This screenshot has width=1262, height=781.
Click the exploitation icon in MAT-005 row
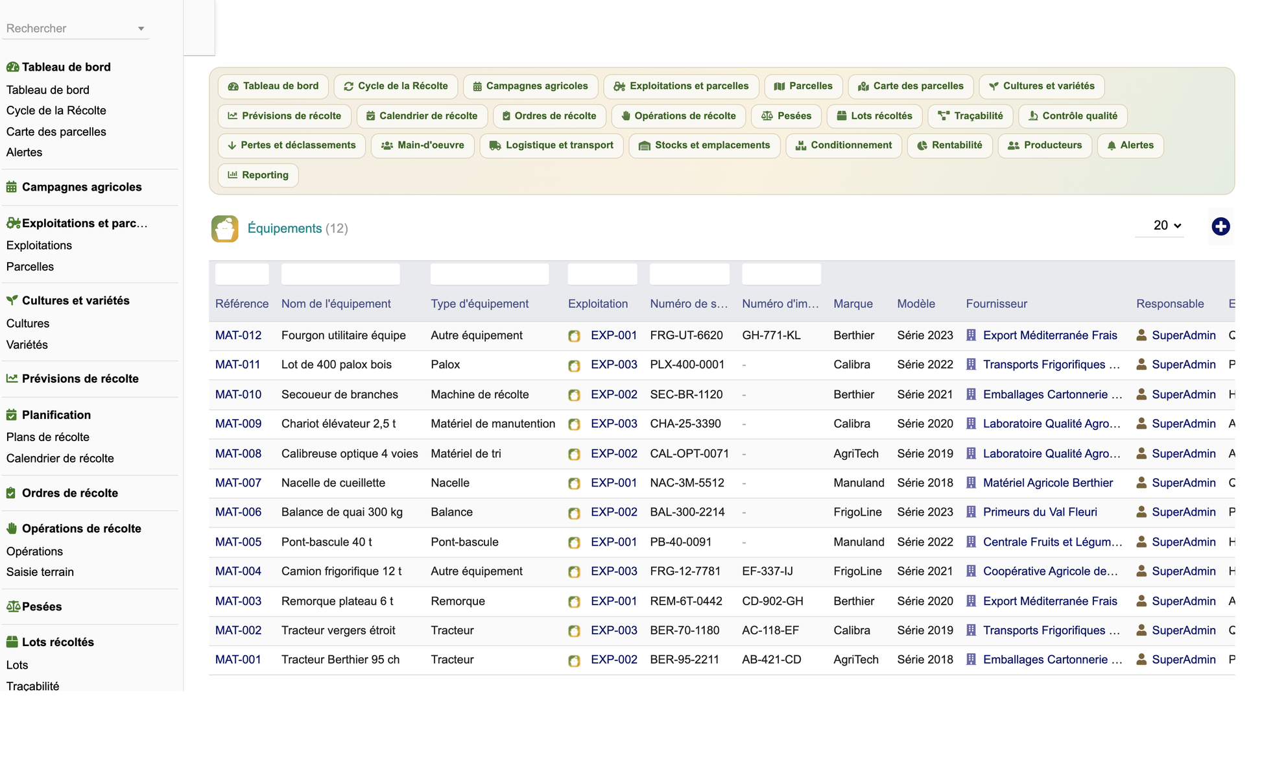pyautogui.click(x=574, y=542)
